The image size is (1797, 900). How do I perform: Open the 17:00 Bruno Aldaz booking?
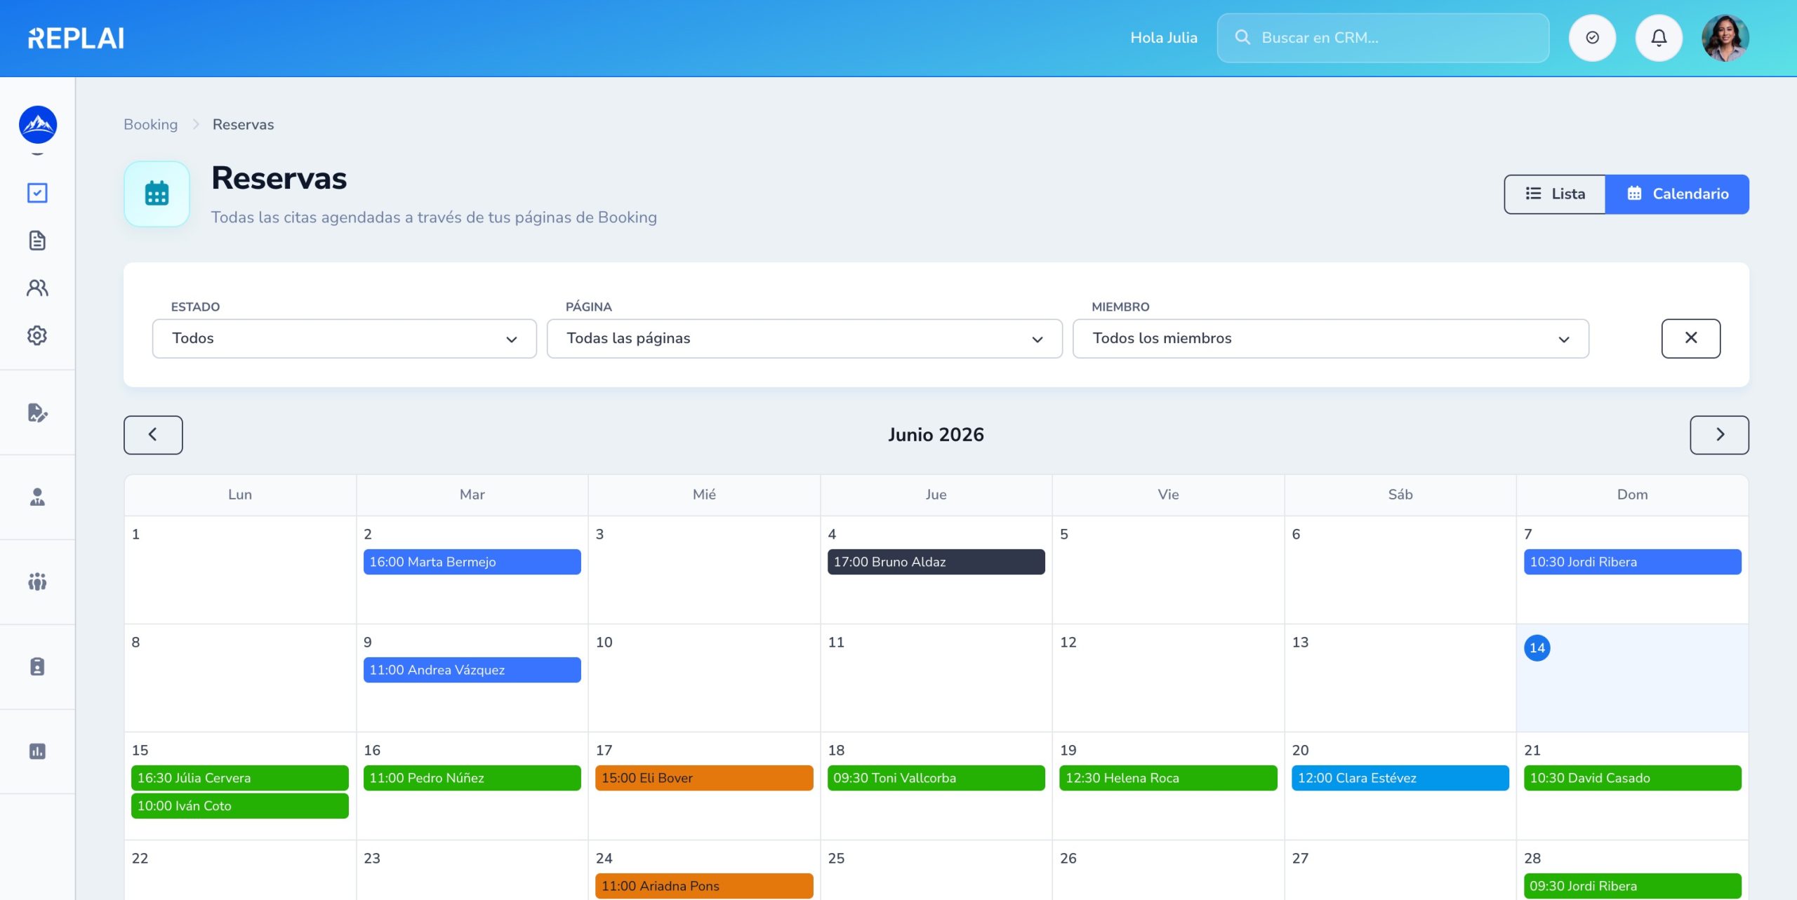coord(936,562)
